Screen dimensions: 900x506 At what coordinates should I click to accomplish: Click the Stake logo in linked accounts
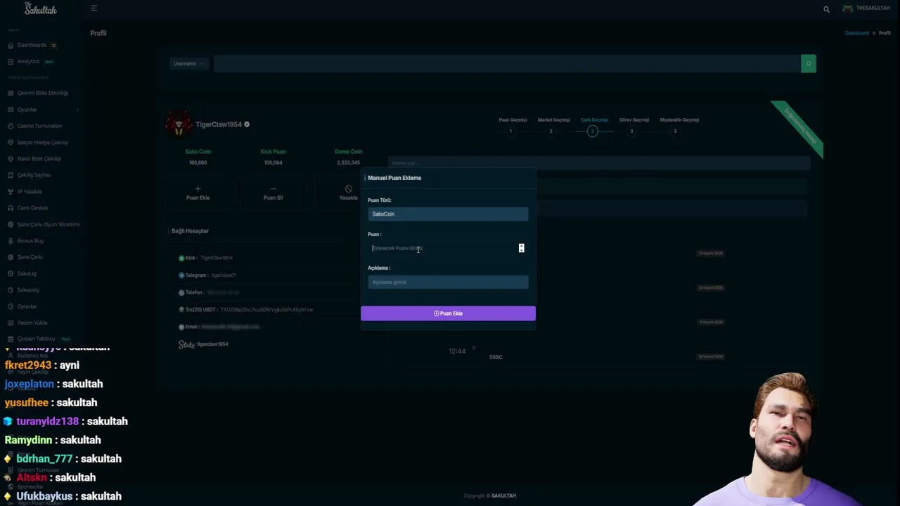pyautogui.click(x=186, y=344)
